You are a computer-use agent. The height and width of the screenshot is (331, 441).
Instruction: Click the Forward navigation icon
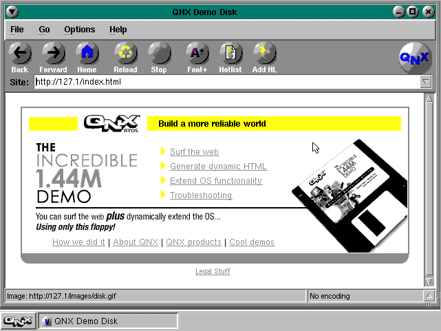pos(53,54)
